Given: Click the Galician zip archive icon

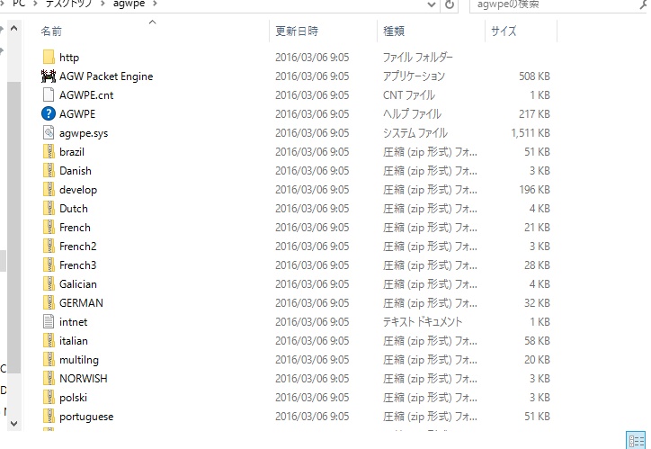Looking at the screenshot, I should click(x=49, y=284).
